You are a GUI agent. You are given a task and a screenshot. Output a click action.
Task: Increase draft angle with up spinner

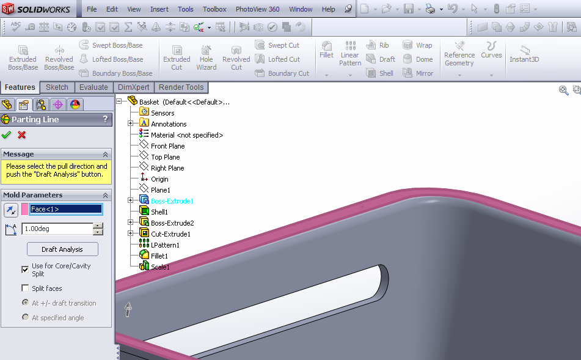tap(98, 226)
